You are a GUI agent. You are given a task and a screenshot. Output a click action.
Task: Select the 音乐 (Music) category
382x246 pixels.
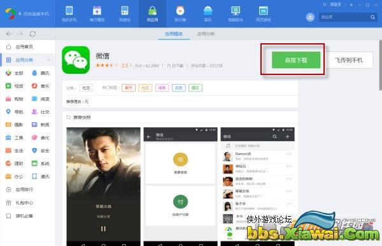(x=41, y=86)
